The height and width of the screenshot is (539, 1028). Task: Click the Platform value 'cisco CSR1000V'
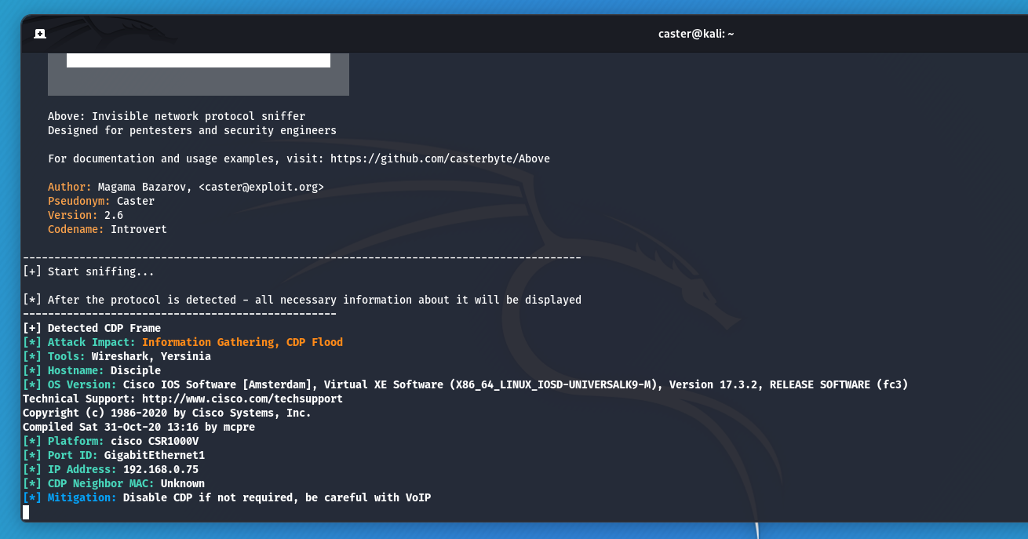(155, 441)
